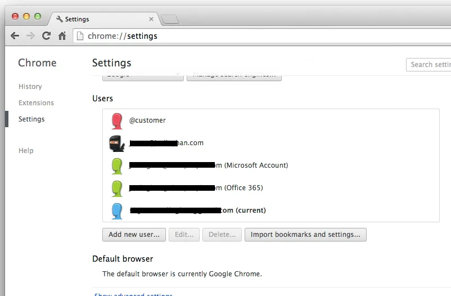Screen dimensions: 451x296
Task: Open a new tab
Action: coord(170,19)
